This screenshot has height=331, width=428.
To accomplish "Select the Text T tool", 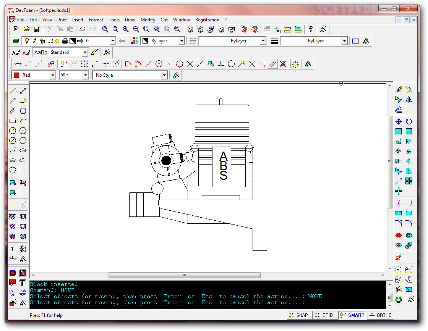I will (13, 249).
